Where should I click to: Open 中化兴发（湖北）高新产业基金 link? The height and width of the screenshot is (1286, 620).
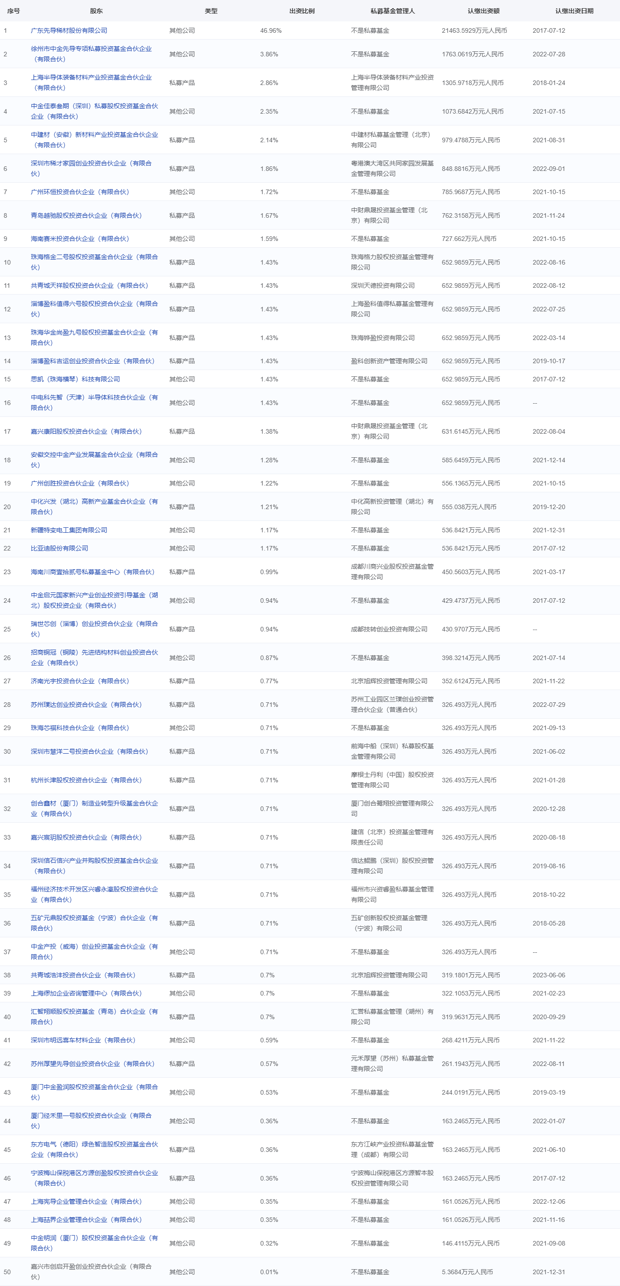point(94,507)
